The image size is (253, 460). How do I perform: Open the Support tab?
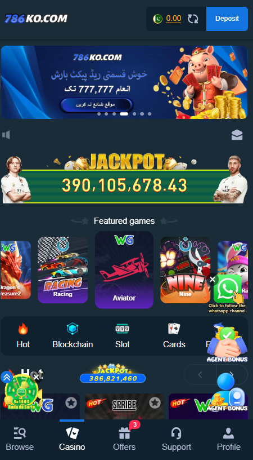tap(177, 439)
